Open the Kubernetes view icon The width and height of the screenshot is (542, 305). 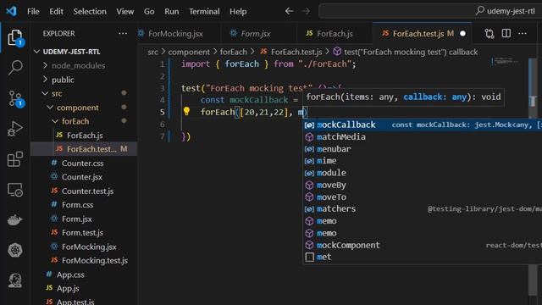coord(15,250)
